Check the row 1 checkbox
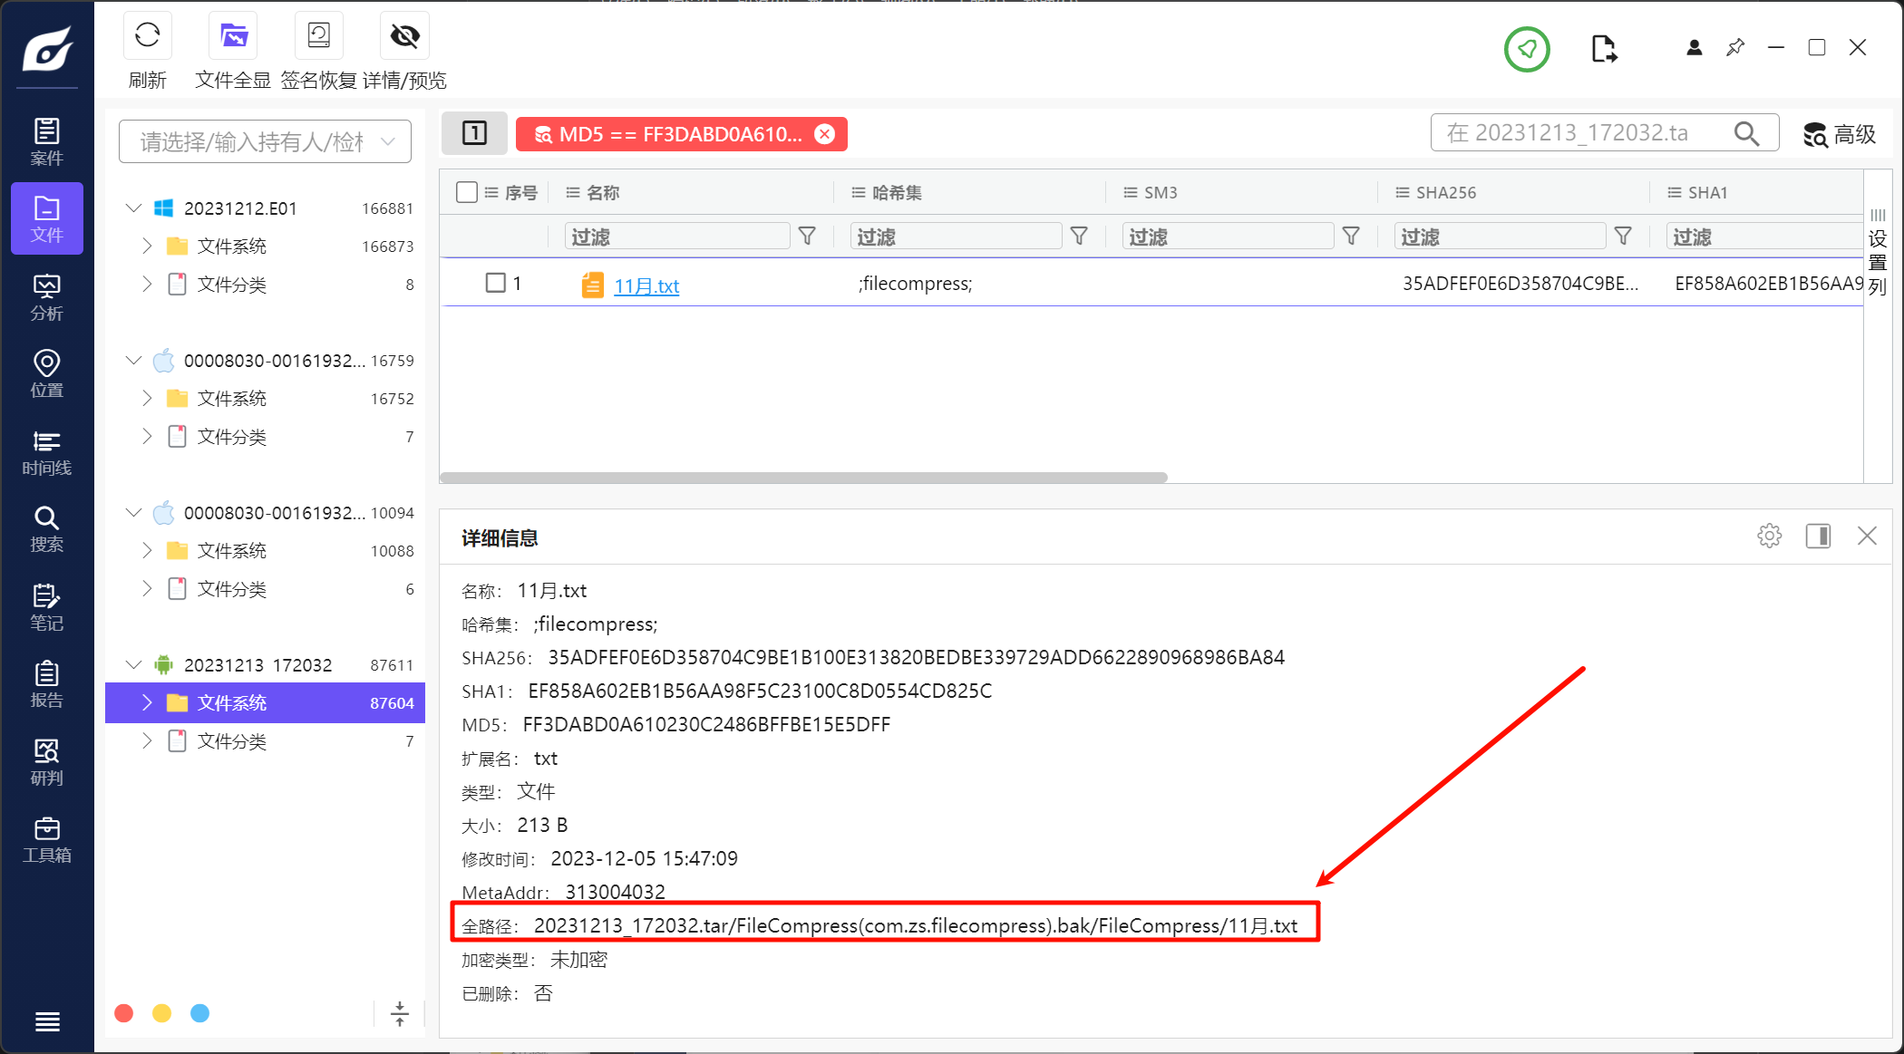1904x1054 pixels. pos(495,283)
